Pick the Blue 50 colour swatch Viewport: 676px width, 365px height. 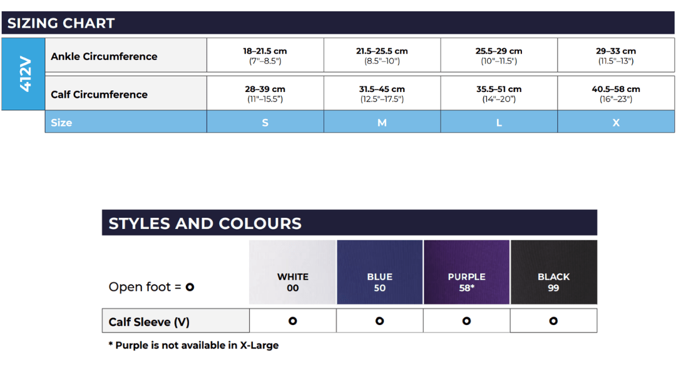pos(380,272)
